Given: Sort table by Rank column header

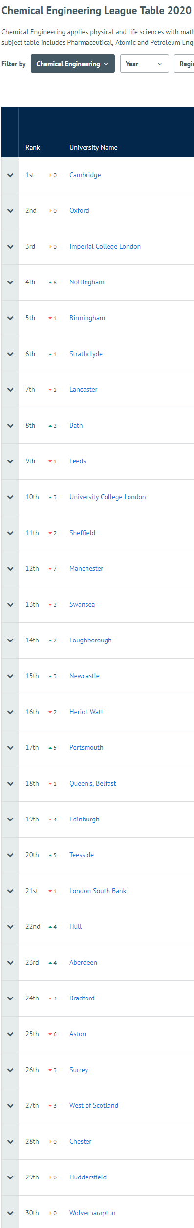Looking at the screenshot, I should click(33, 147).
